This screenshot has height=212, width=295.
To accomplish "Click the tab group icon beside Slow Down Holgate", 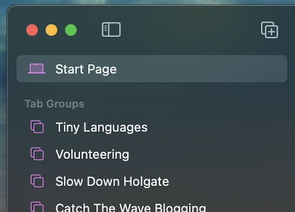I will (37, 181).
